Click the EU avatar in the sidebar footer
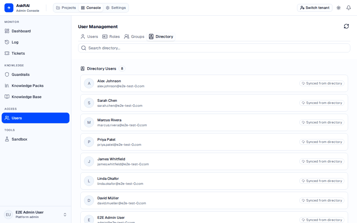 click(8, 215)
